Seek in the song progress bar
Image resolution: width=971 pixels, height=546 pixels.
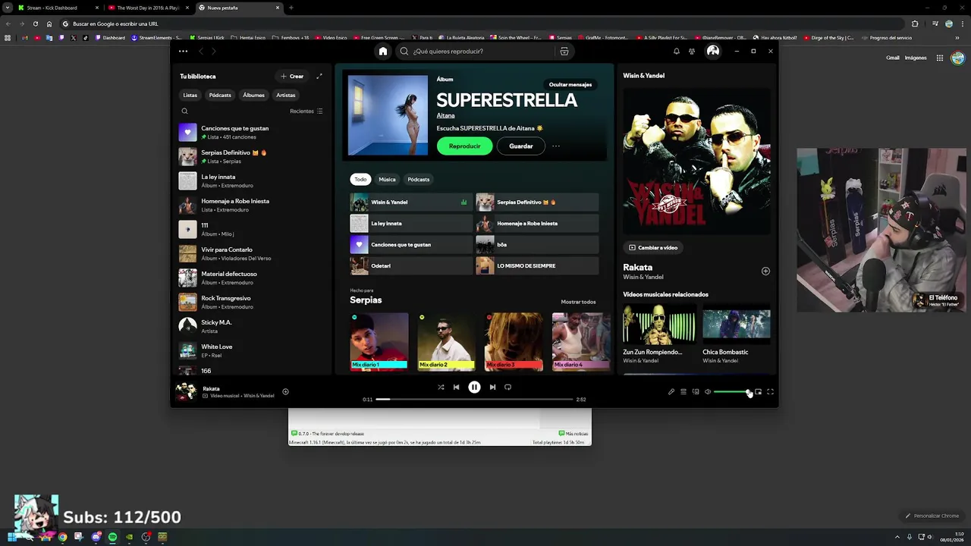tap(474, 399)
